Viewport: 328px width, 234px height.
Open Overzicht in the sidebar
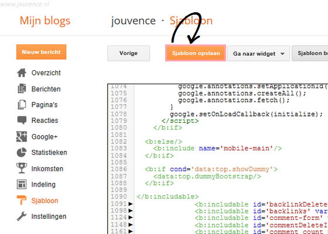tap(46, 73)
